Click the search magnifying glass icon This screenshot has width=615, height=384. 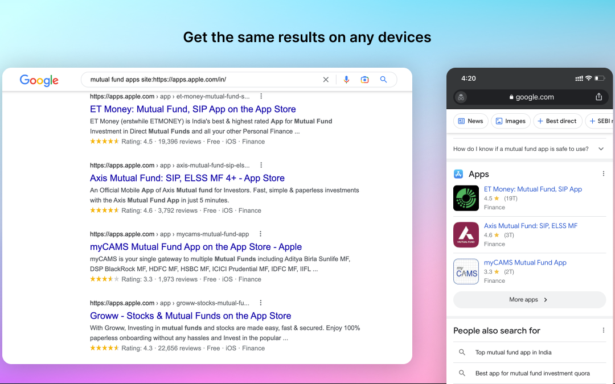tap(383, 80)
